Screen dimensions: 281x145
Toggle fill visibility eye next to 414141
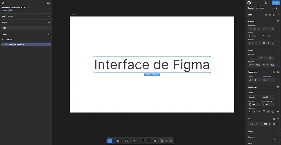tap(274, 124)
